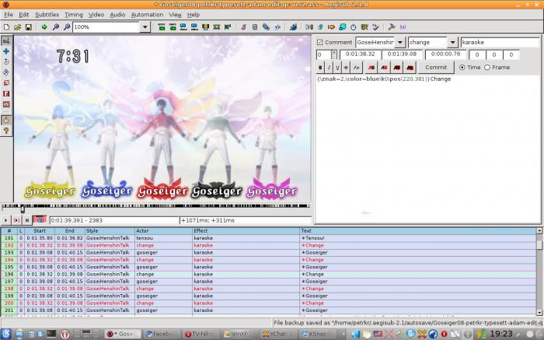Select the rectangular Clip video tool
This screenshot has height=340, width=544.
pyautogui.click(x=6, y=94)
